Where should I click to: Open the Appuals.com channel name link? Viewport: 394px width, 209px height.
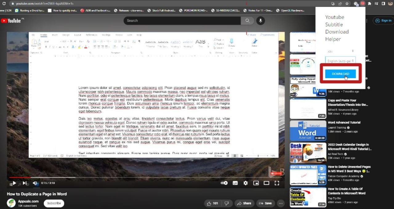tap(28, 201)
